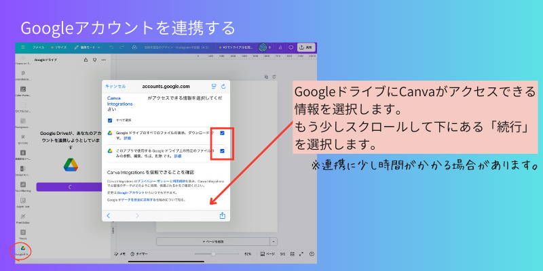The width and height of the screenshot is (543, 271).
Task: Click the ページ pages button in bottom bar
Action: click(x=267, y=253)
